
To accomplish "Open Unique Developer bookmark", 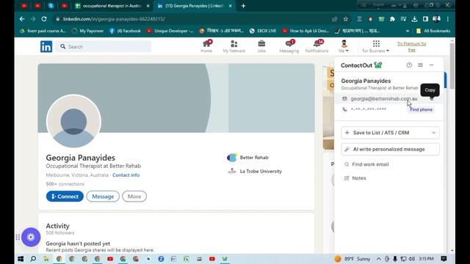I will 170,31.
